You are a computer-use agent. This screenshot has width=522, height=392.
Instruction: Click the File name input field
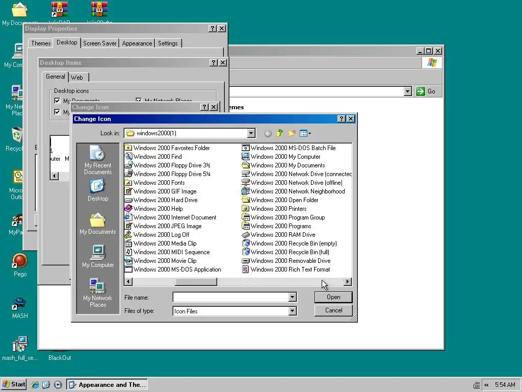click(231, 297)
